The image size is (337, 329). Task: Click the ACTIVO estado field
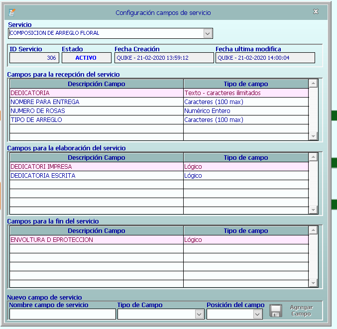pos(87,58)
